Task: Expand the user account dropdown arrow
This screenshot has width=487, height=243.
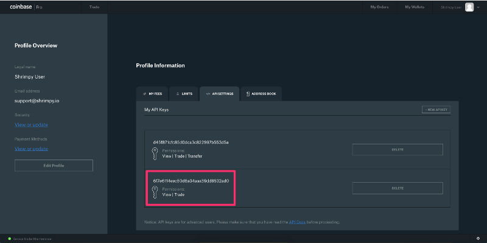Action: [478, 7]
